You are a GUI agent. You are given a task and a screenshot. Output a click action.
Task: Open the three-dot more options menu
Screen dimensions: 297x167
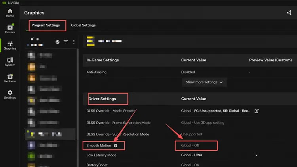(74, 42)
